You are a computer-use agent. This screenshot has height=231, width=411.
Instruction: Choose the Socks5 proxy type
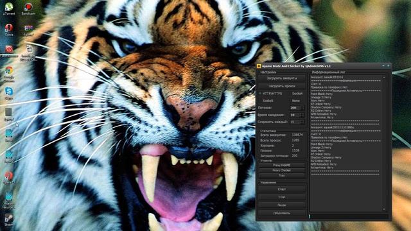(x=267, y=101)
